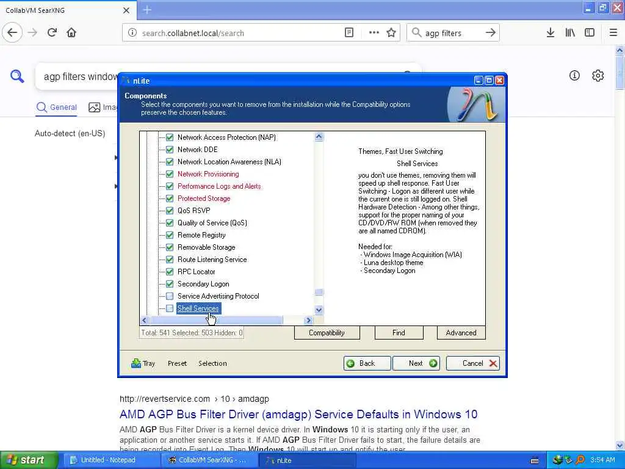The width and height of the screenshot is (625, 469).
Task: Open the Firefox downloads panel
Action: pos(551,33)
